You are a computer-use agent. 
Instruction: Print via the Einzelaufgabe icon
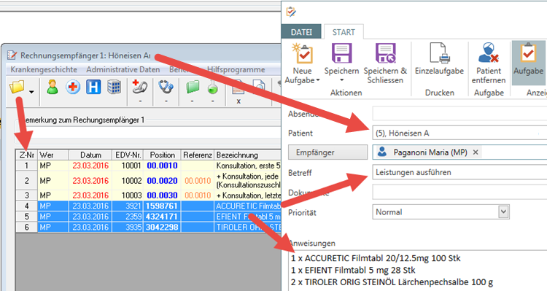(x=439, y=53)
